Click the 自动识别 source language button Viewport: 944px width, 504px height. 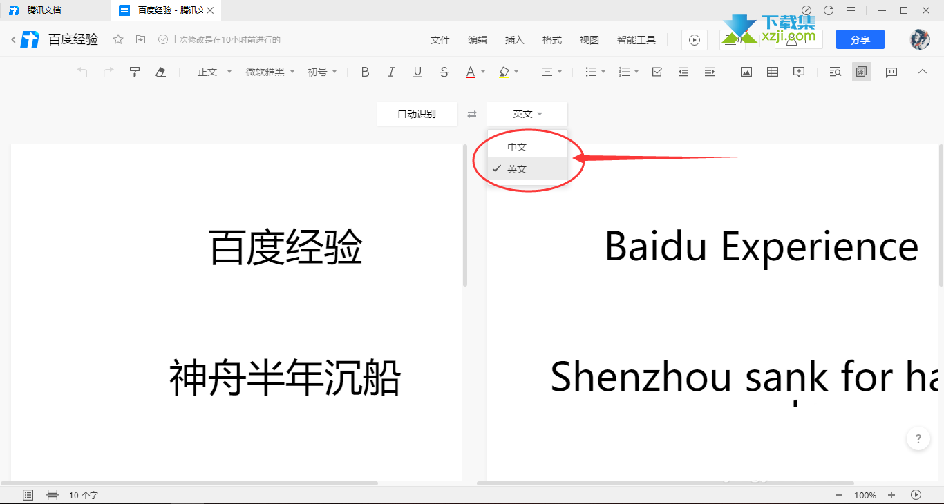(x=417, y=114)
